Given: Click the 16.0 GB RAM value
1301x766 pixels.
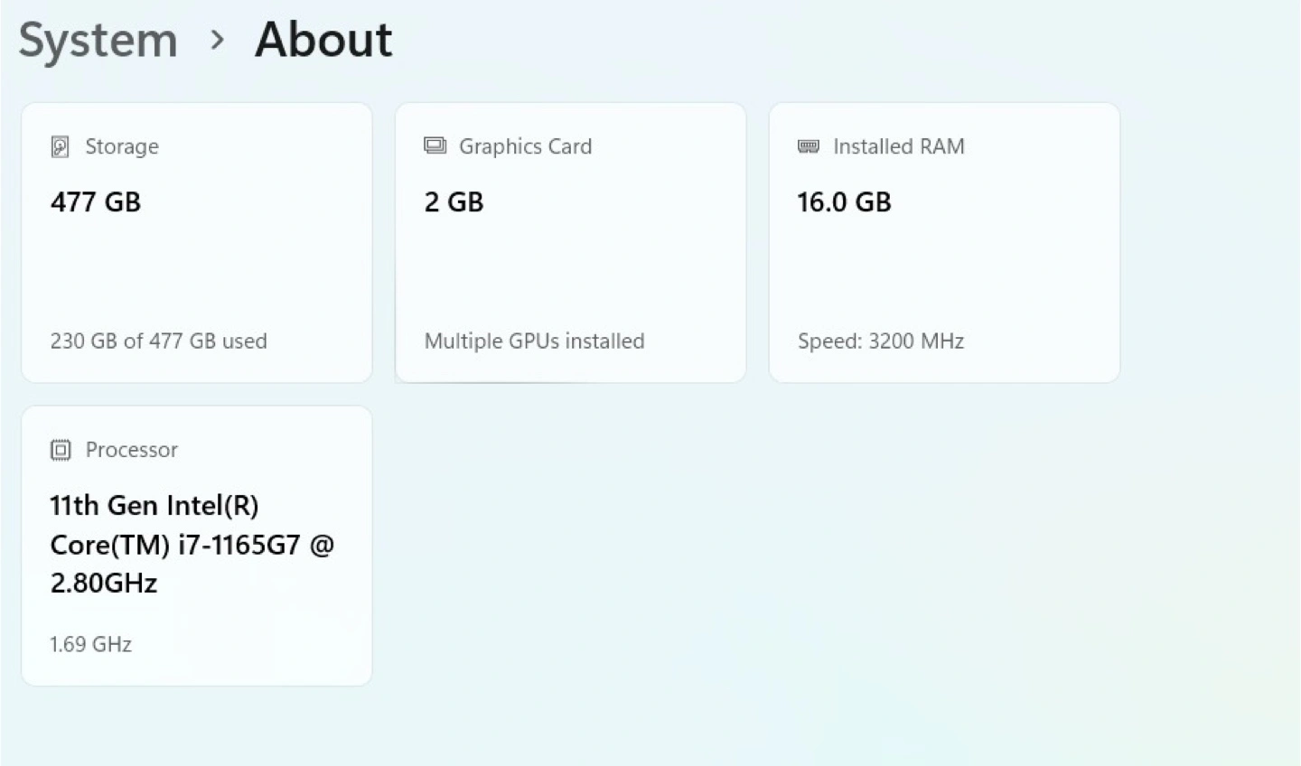Looking at the screenshot, I should [844, 202].
